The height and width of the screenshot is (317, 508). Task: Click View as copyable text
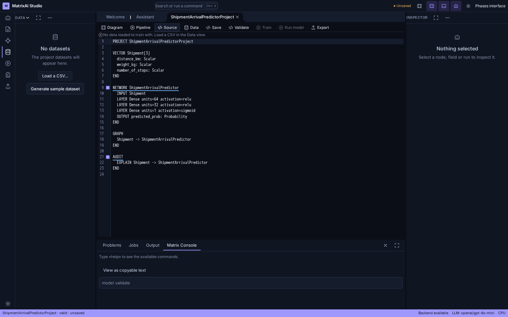(124, 270)
